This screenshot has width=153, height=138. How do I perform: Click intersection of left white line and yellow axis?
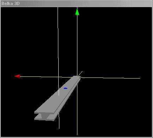point(58,77)
